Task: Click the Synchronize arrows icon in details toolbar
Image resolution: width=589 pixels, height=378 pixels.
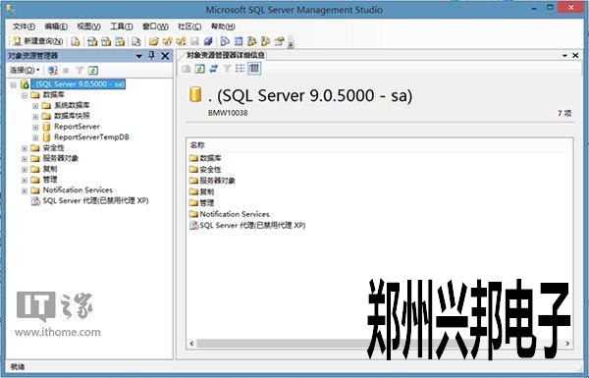Action: (213, 69)
